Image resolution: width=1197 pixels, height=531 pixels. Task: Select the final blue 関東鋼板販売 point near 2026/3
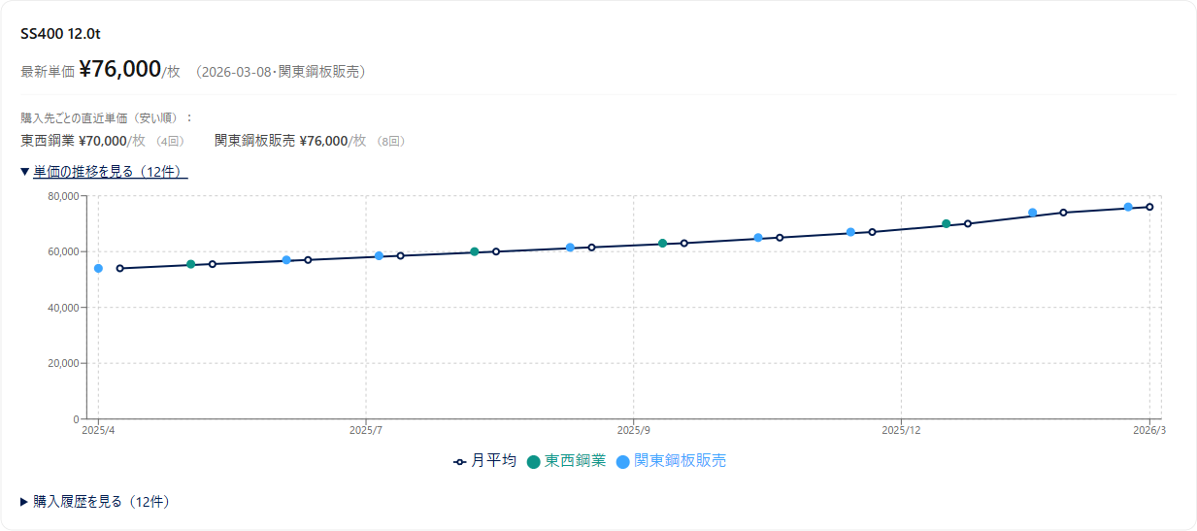click(1128, 208)
